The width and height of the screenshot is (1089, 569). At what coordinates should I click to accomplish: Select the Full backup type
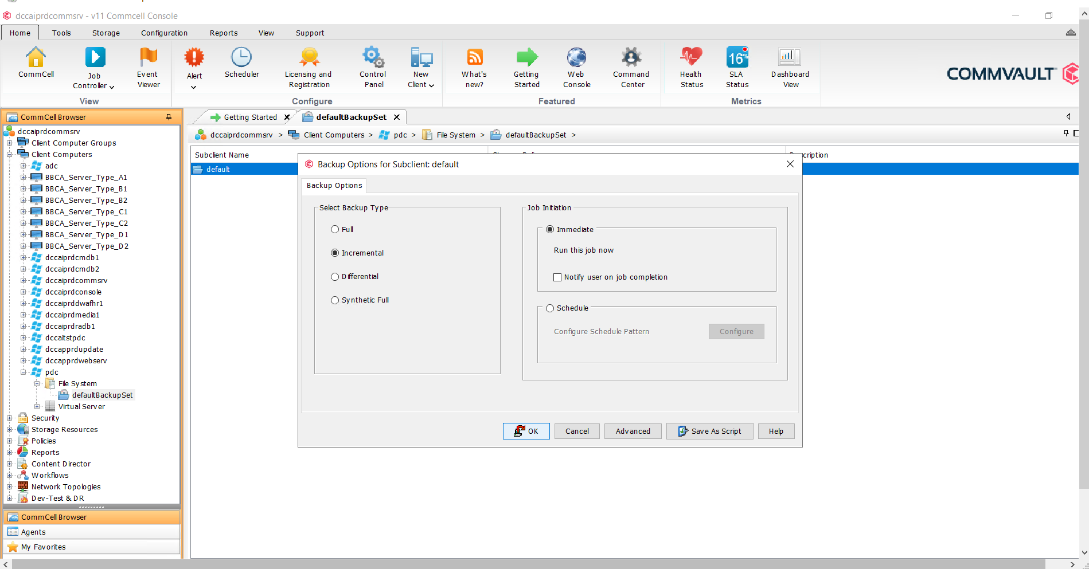[335, 229]
